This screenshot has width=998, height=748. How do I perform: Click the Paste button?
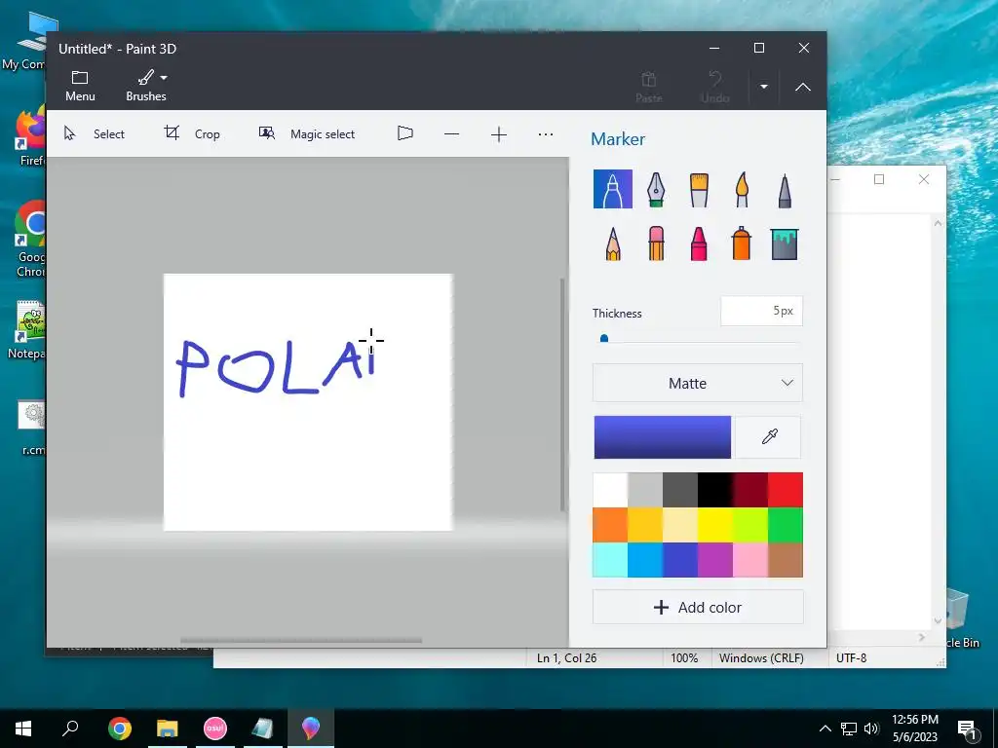pos(648,87)
